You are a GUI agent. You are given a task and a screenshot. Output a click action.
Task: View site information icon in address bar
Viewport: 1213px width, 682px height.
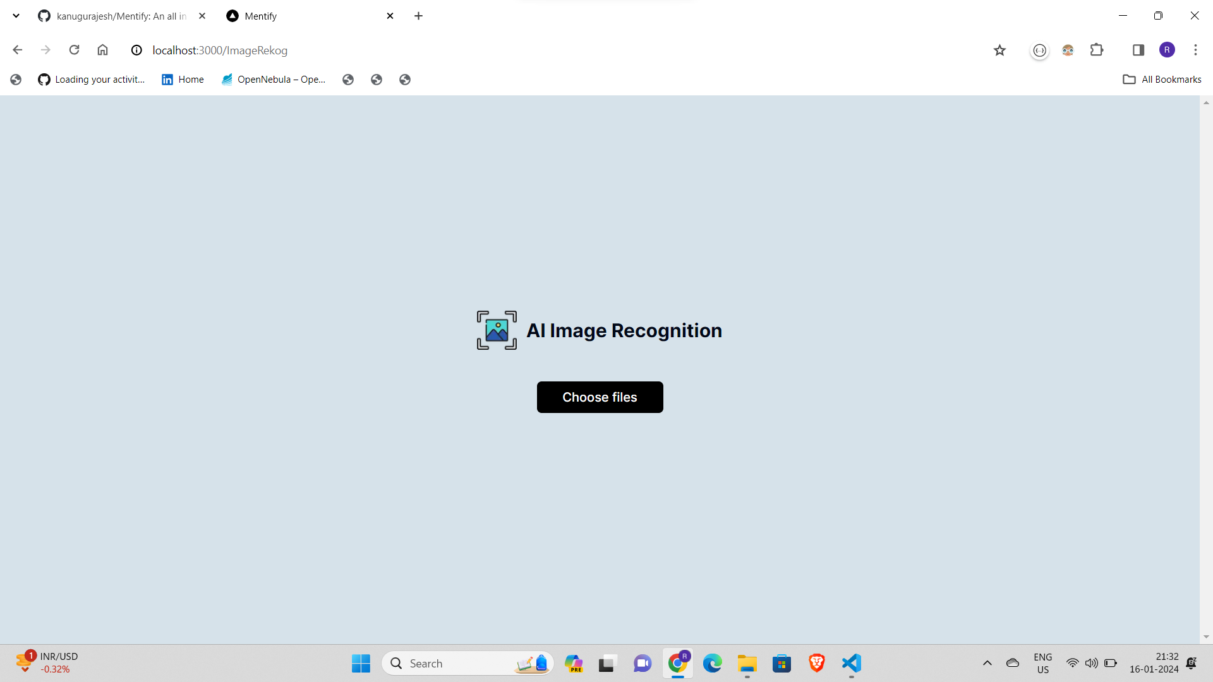136,50
